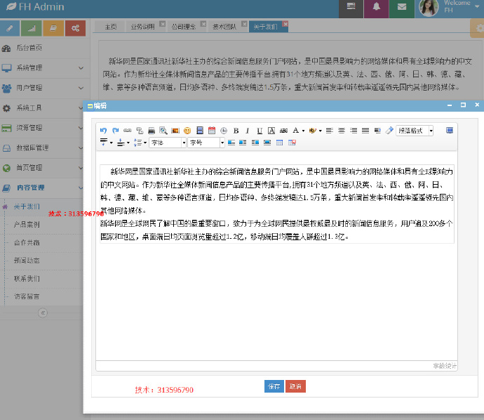Open the 段落格式 paragraph format dropdown
This screenshot has height=420, width=484.
click(x=415, y=131)
